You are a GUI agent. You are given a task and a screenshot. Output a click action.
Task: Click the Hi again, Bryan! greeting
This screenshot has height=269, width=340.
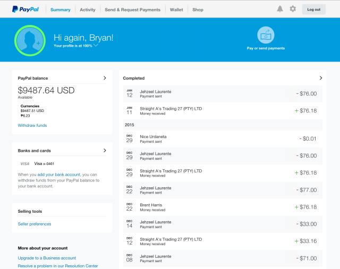83,38
